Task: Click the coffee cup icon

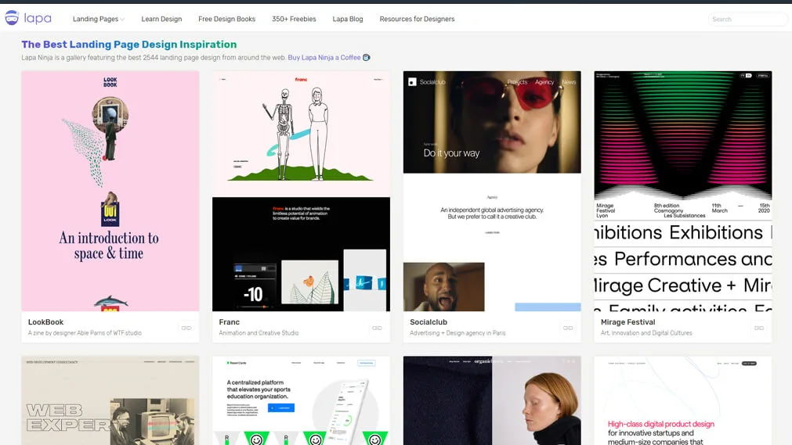Action: 367,58
